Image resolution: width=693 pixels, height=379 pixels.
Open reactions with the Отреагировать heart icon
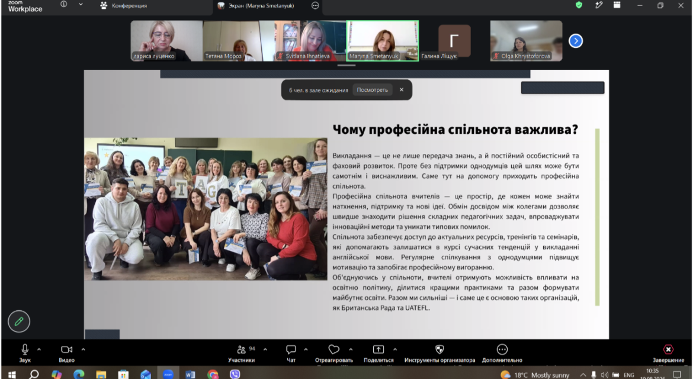click(x=334, y=353)
